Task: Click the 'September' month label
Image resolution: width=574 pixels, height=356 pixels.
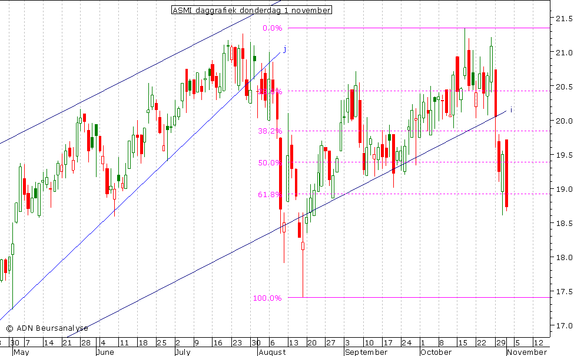Action: pyautogui.click(x=366, y=352)
